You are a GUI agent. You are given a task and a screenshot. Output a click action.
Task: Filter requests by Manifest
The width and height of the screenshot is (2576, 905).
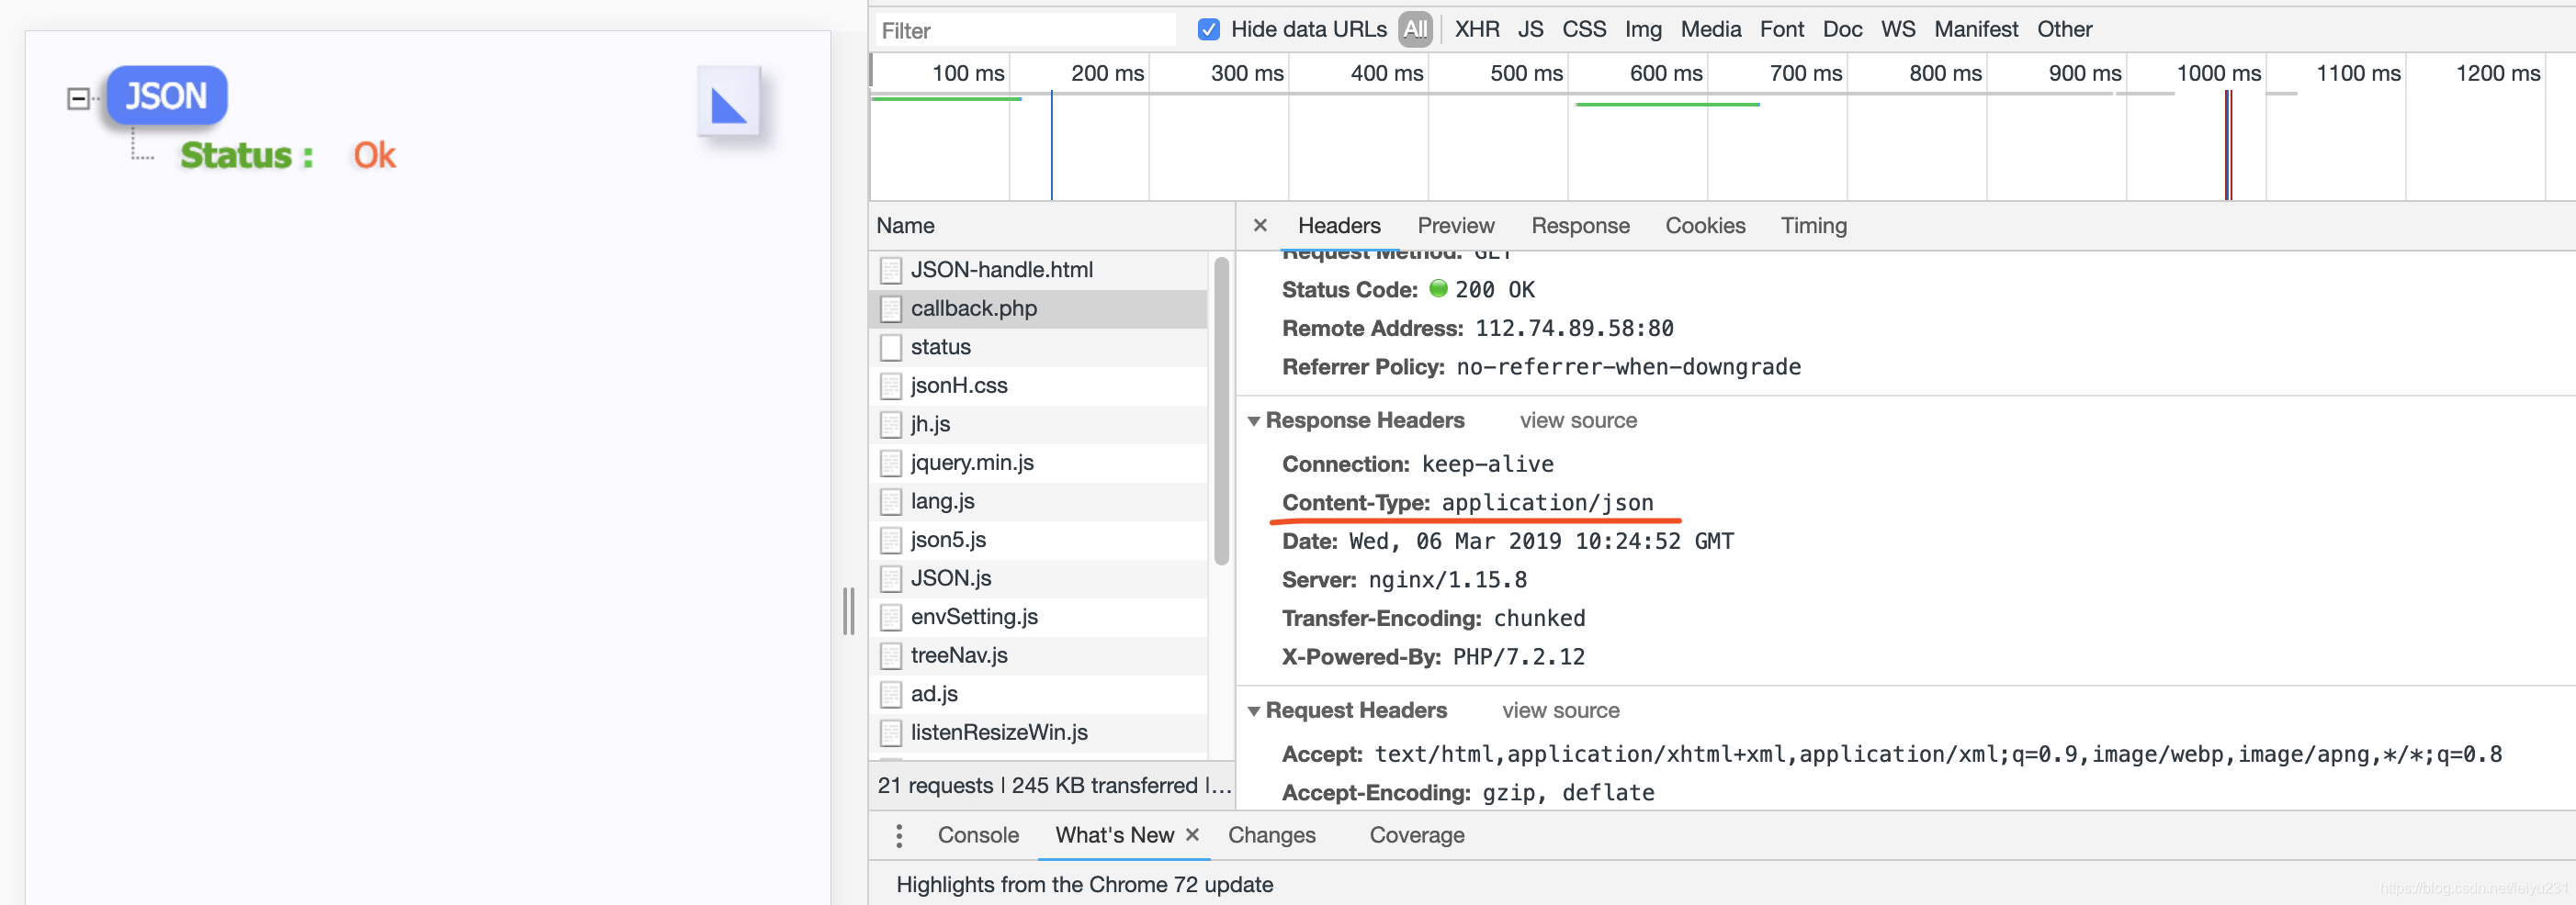(x=1976, y=29)
